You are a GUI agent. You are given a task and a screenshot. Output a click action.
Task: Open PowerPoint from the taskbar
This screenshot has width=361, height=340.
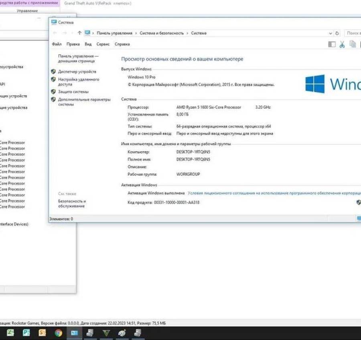pos(26,333)
